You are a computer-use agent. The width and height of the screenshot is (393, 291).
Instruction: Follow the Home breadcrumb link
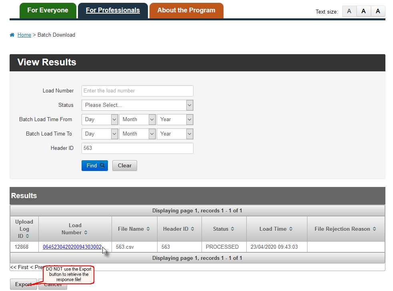click(x=24, y=35)
